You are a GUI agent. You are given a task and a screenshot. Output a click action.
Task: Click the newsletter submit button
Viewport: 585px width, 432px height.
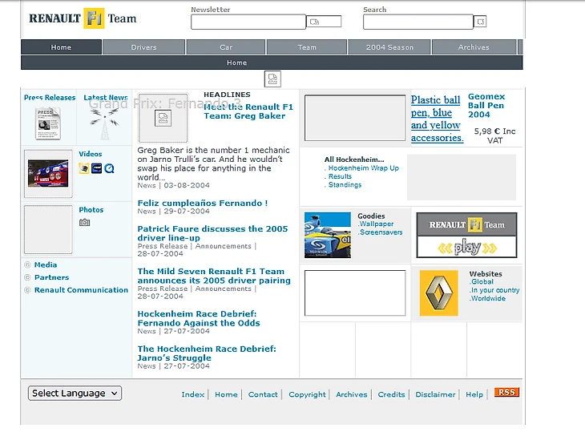pos(324,22)
